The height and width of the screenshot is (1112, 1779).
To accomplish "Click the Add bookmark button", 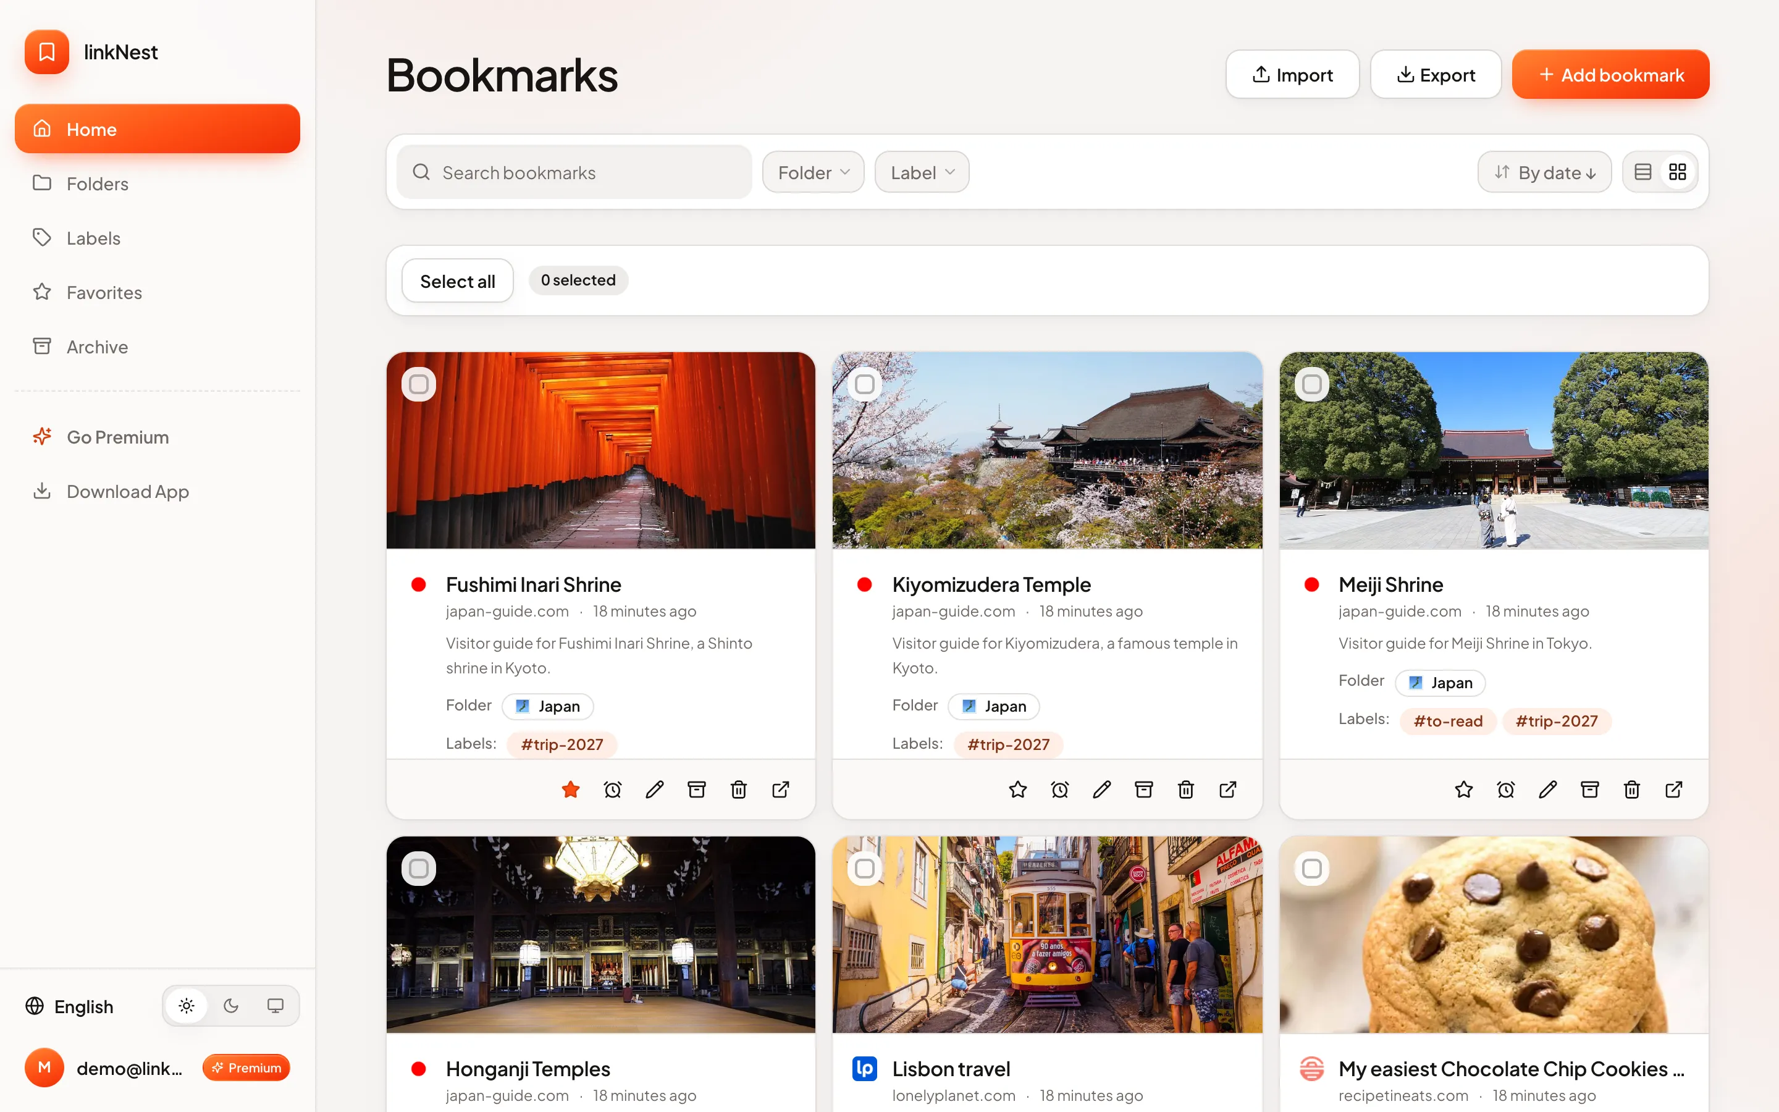I will point(1610,74).
